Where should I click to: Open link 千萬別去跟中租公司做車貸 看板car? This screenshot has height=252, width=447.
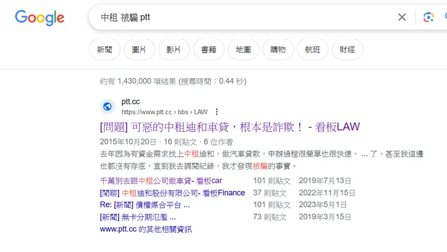[x=161, y=181]
